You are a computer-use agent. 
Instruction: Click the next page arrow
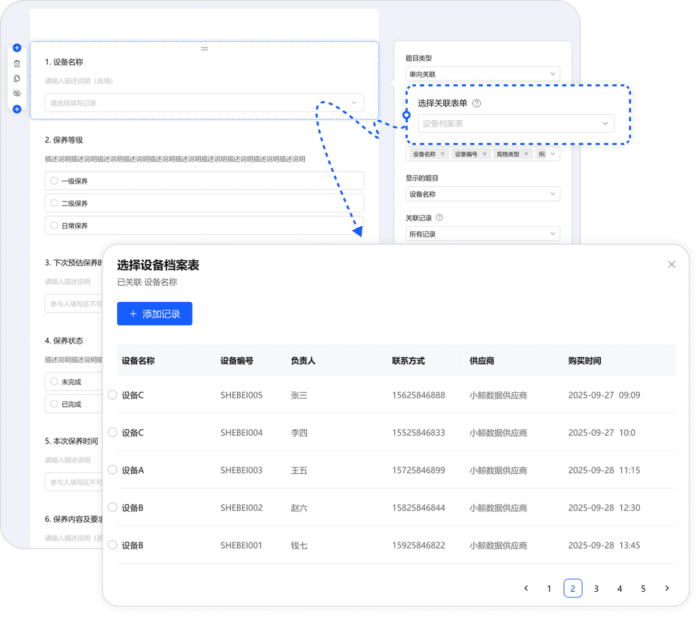click(x=667, y=588)
